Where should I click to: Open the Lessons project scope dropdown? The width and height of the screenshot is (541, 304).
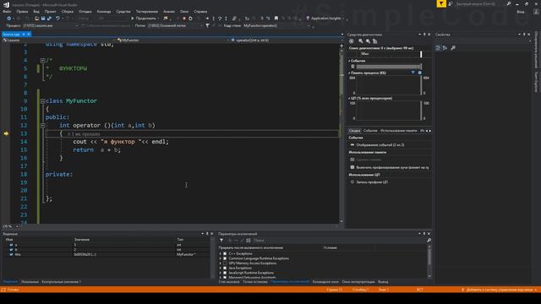click(58, 40)
